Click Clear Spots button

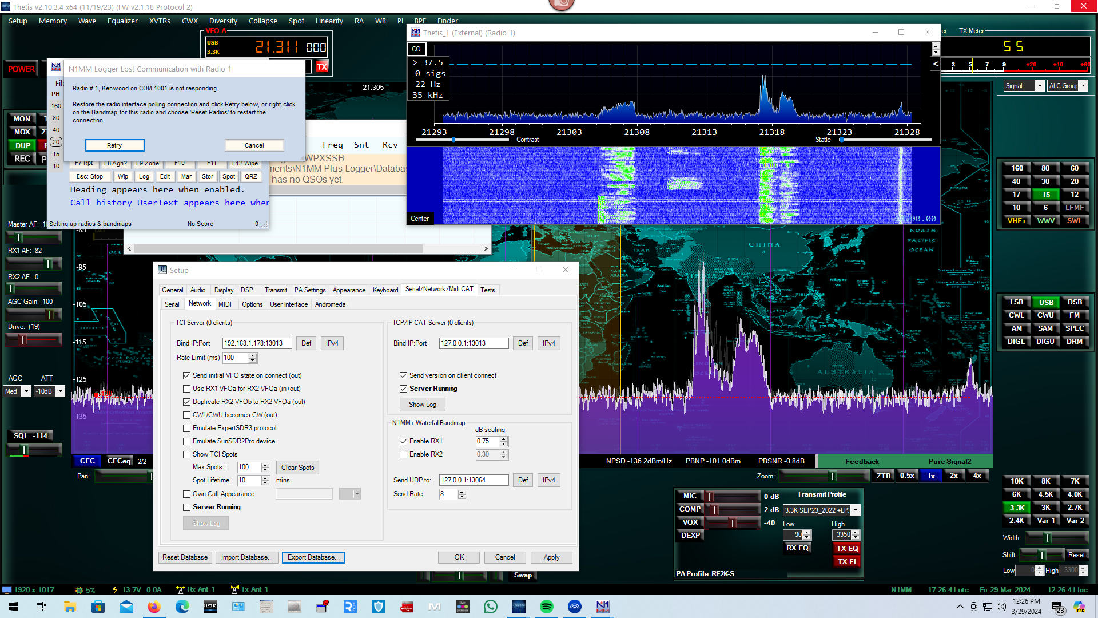(297, 468)
